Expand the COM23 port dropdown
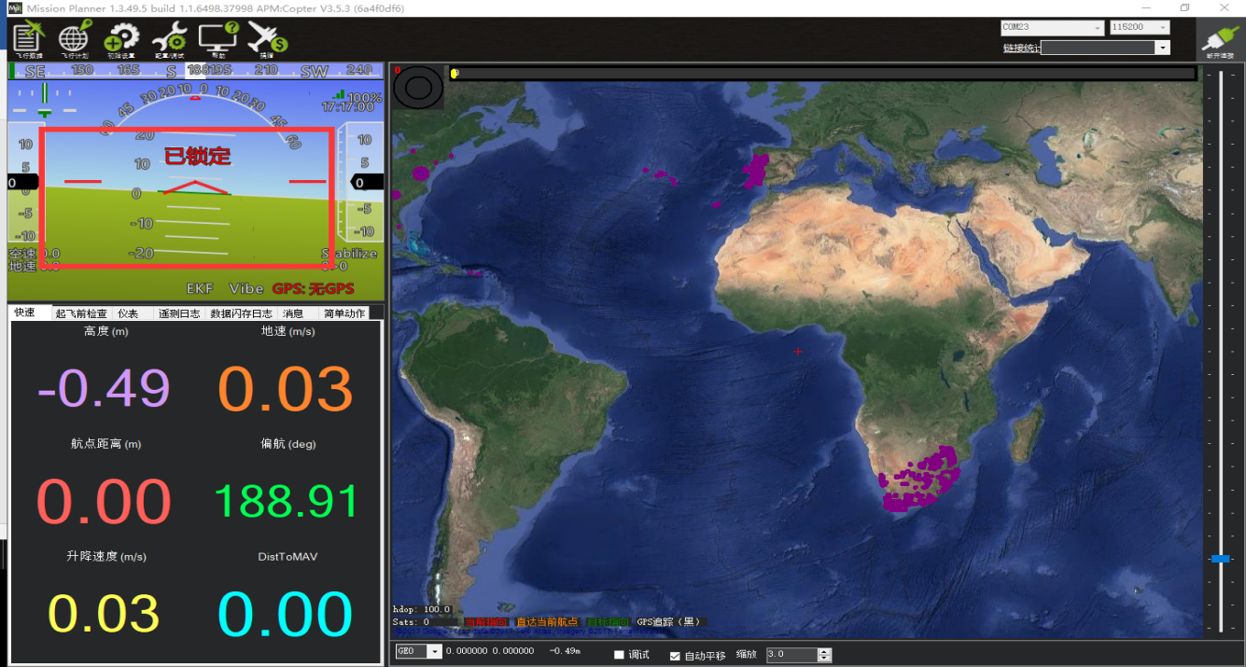The height and width of the screenshot is (667, 1246). [x=1053, y=28]
